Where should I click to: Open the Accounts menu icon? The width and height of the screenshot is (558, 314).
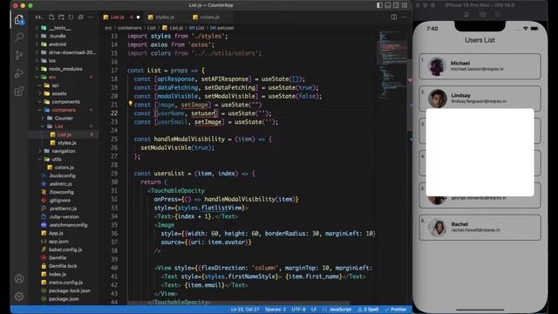[19, 278]
